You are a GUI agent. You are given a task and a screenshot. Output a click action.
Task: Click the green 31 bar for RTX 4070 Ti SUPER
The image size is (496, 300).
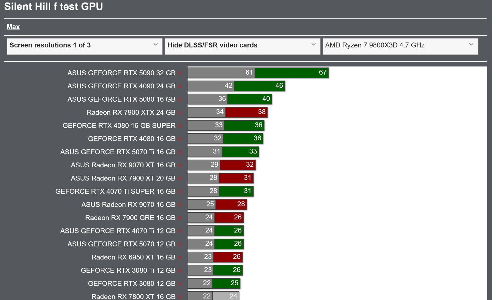click(x=236, y=191)
